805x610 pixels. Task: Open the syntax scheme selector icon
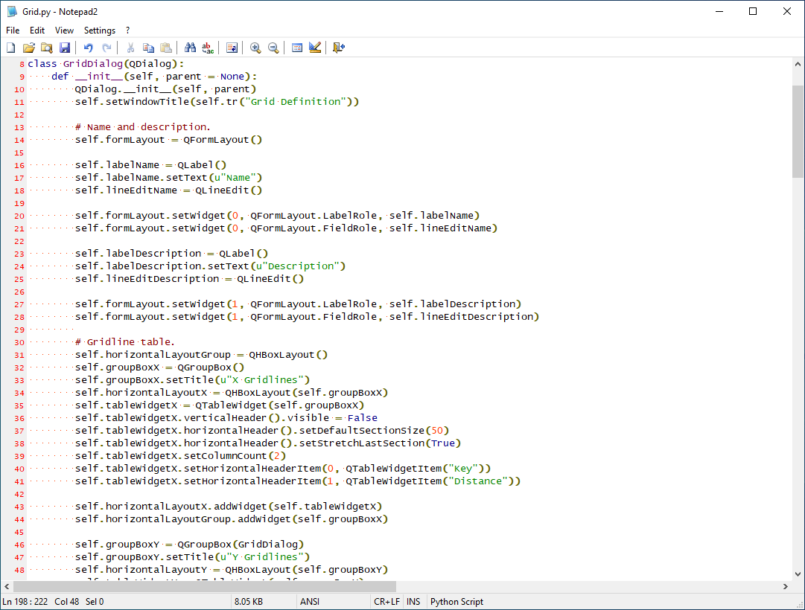297,48
